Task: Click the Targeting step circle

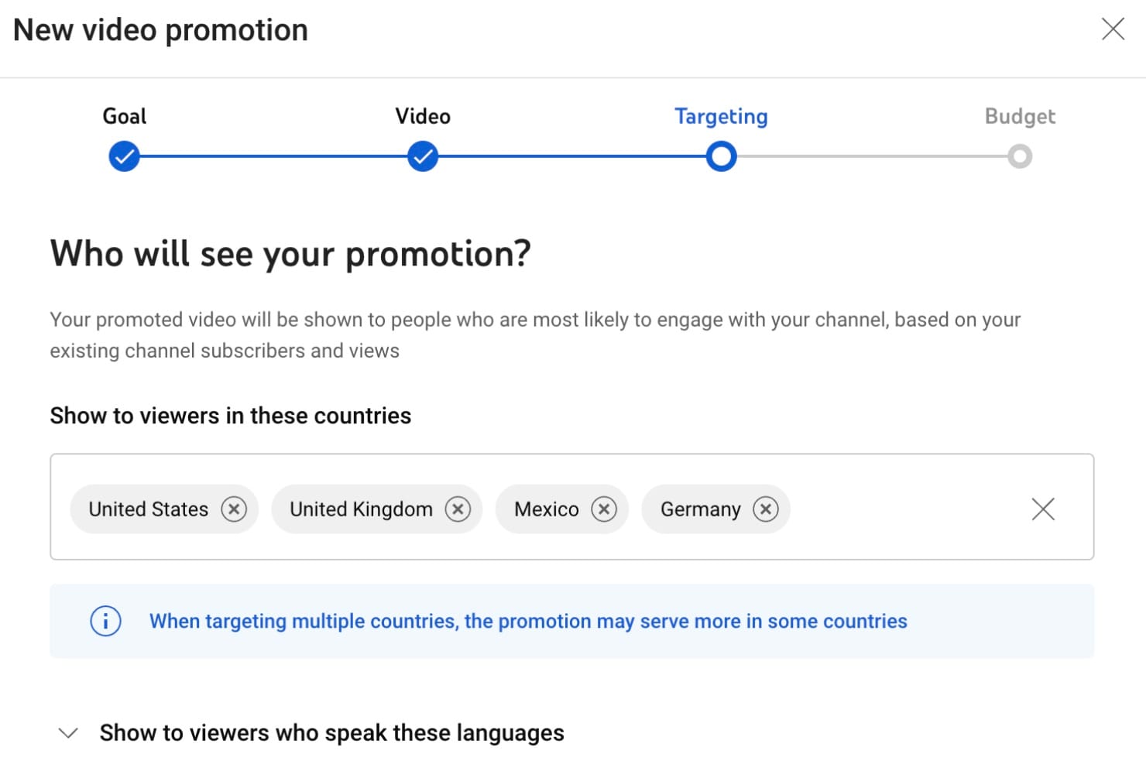Action: coord(721,156)
